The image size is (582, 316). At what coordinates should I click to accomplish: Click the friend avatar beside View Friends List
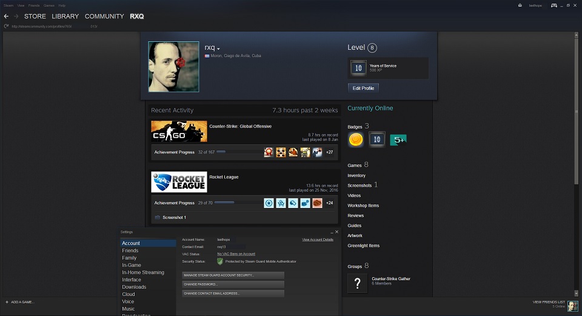(572, 306)
